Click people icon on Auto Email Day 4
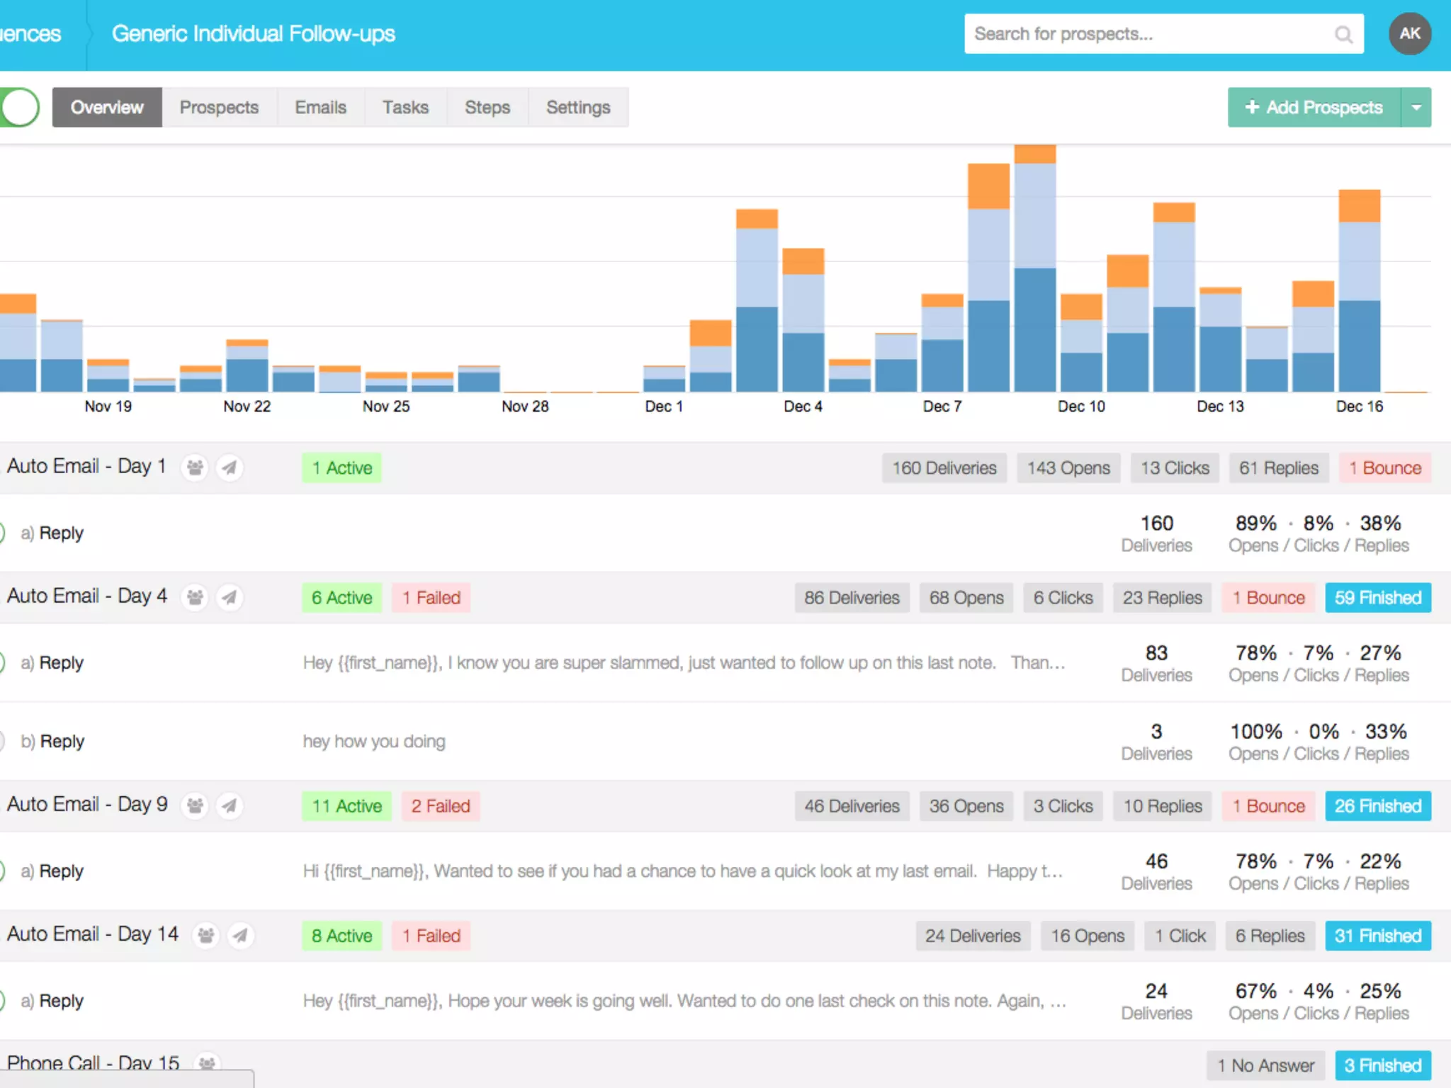 (195, 597)
